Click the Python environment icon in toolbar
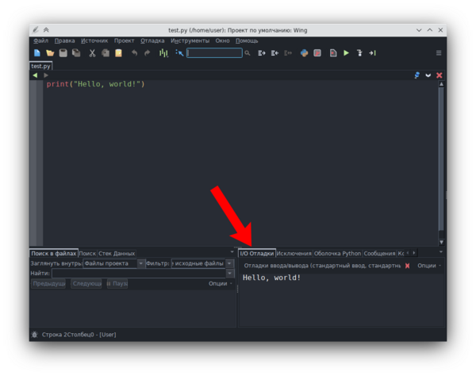Image resolution: width=476 pixels, height=376 pixels. click(304, 53)
